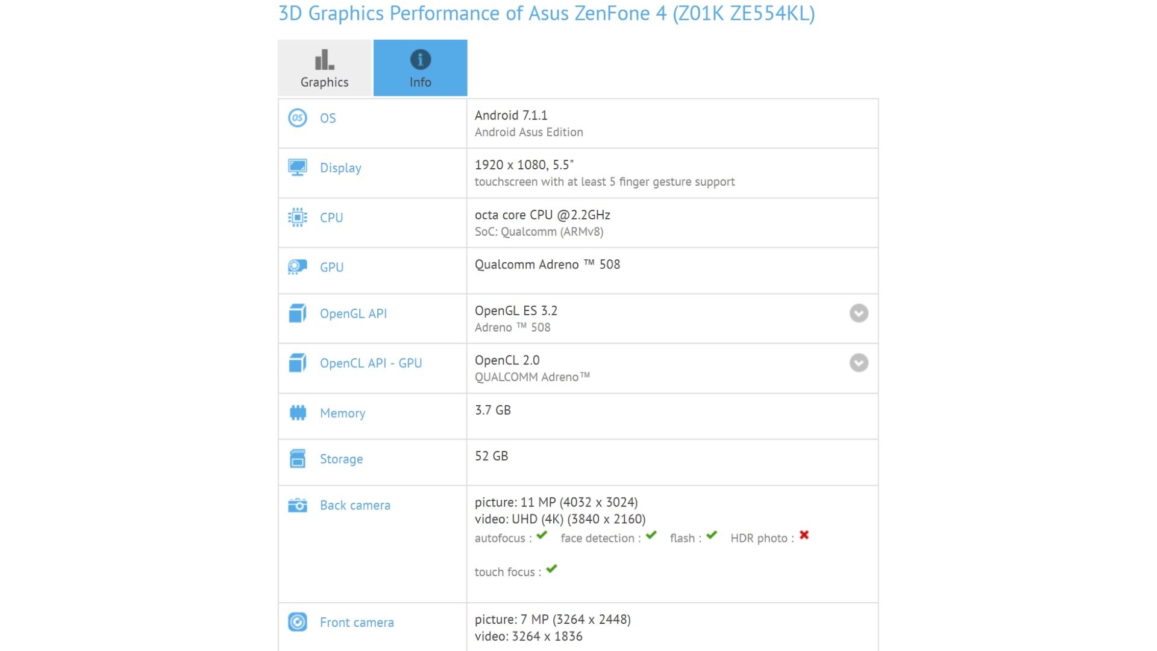The width and height of the screenshot is (1157, 651).
Task: Click the touch focus green checkmark
Action: click(x=551, y=569)
